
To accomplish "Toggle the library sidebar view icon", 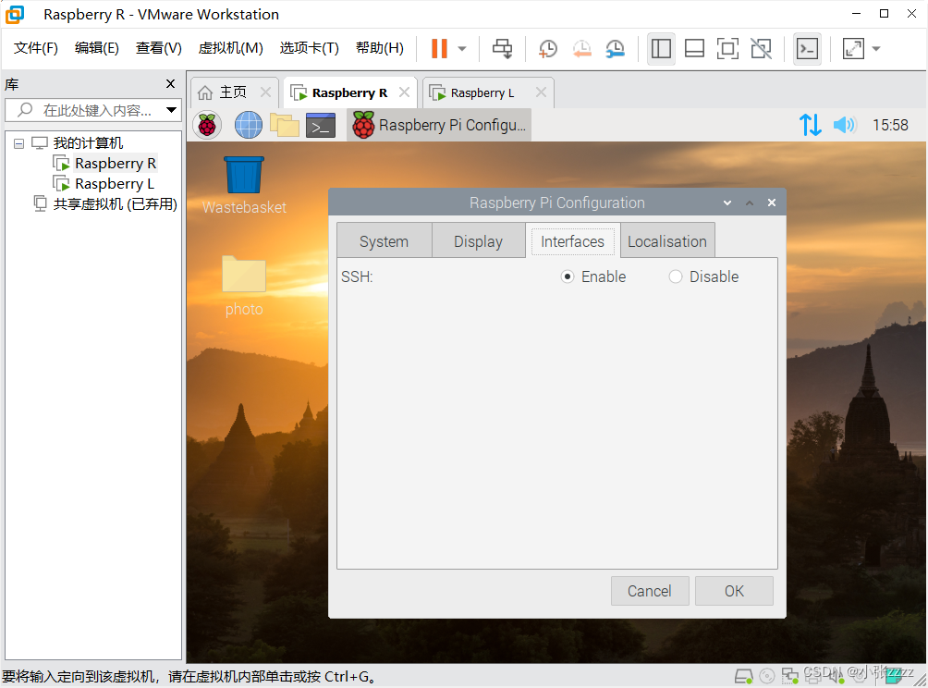I will (x=661, y=49).
